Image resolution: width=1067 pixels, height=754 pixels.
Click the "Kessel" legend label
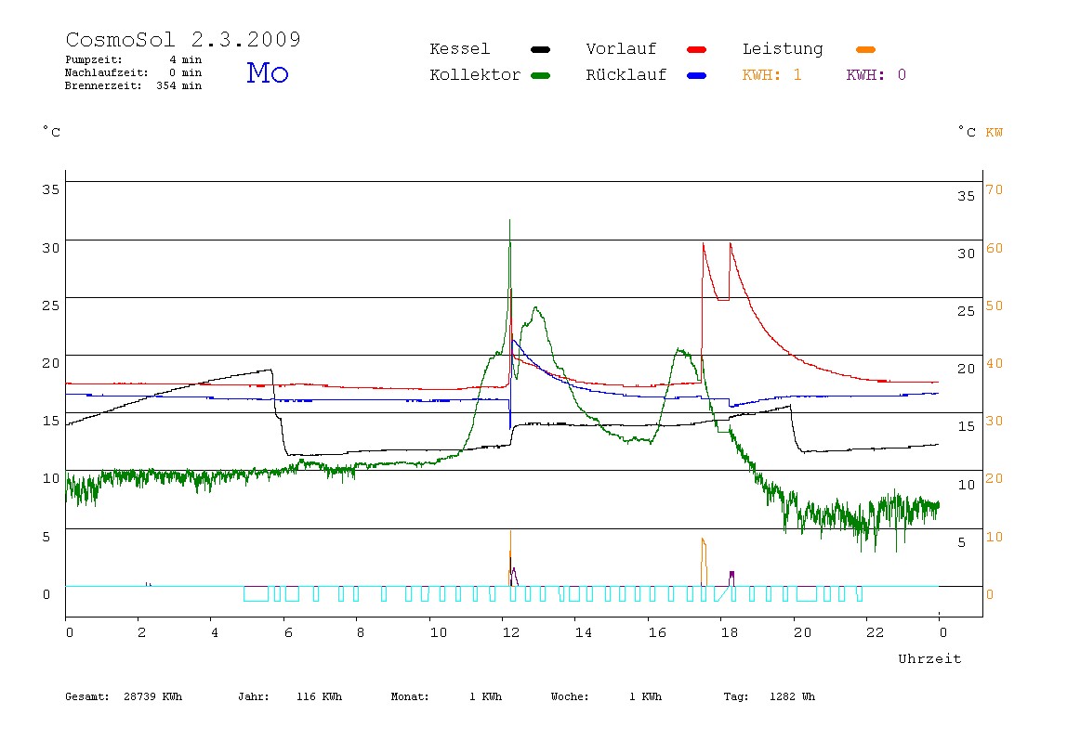click(x=459, y=49)
